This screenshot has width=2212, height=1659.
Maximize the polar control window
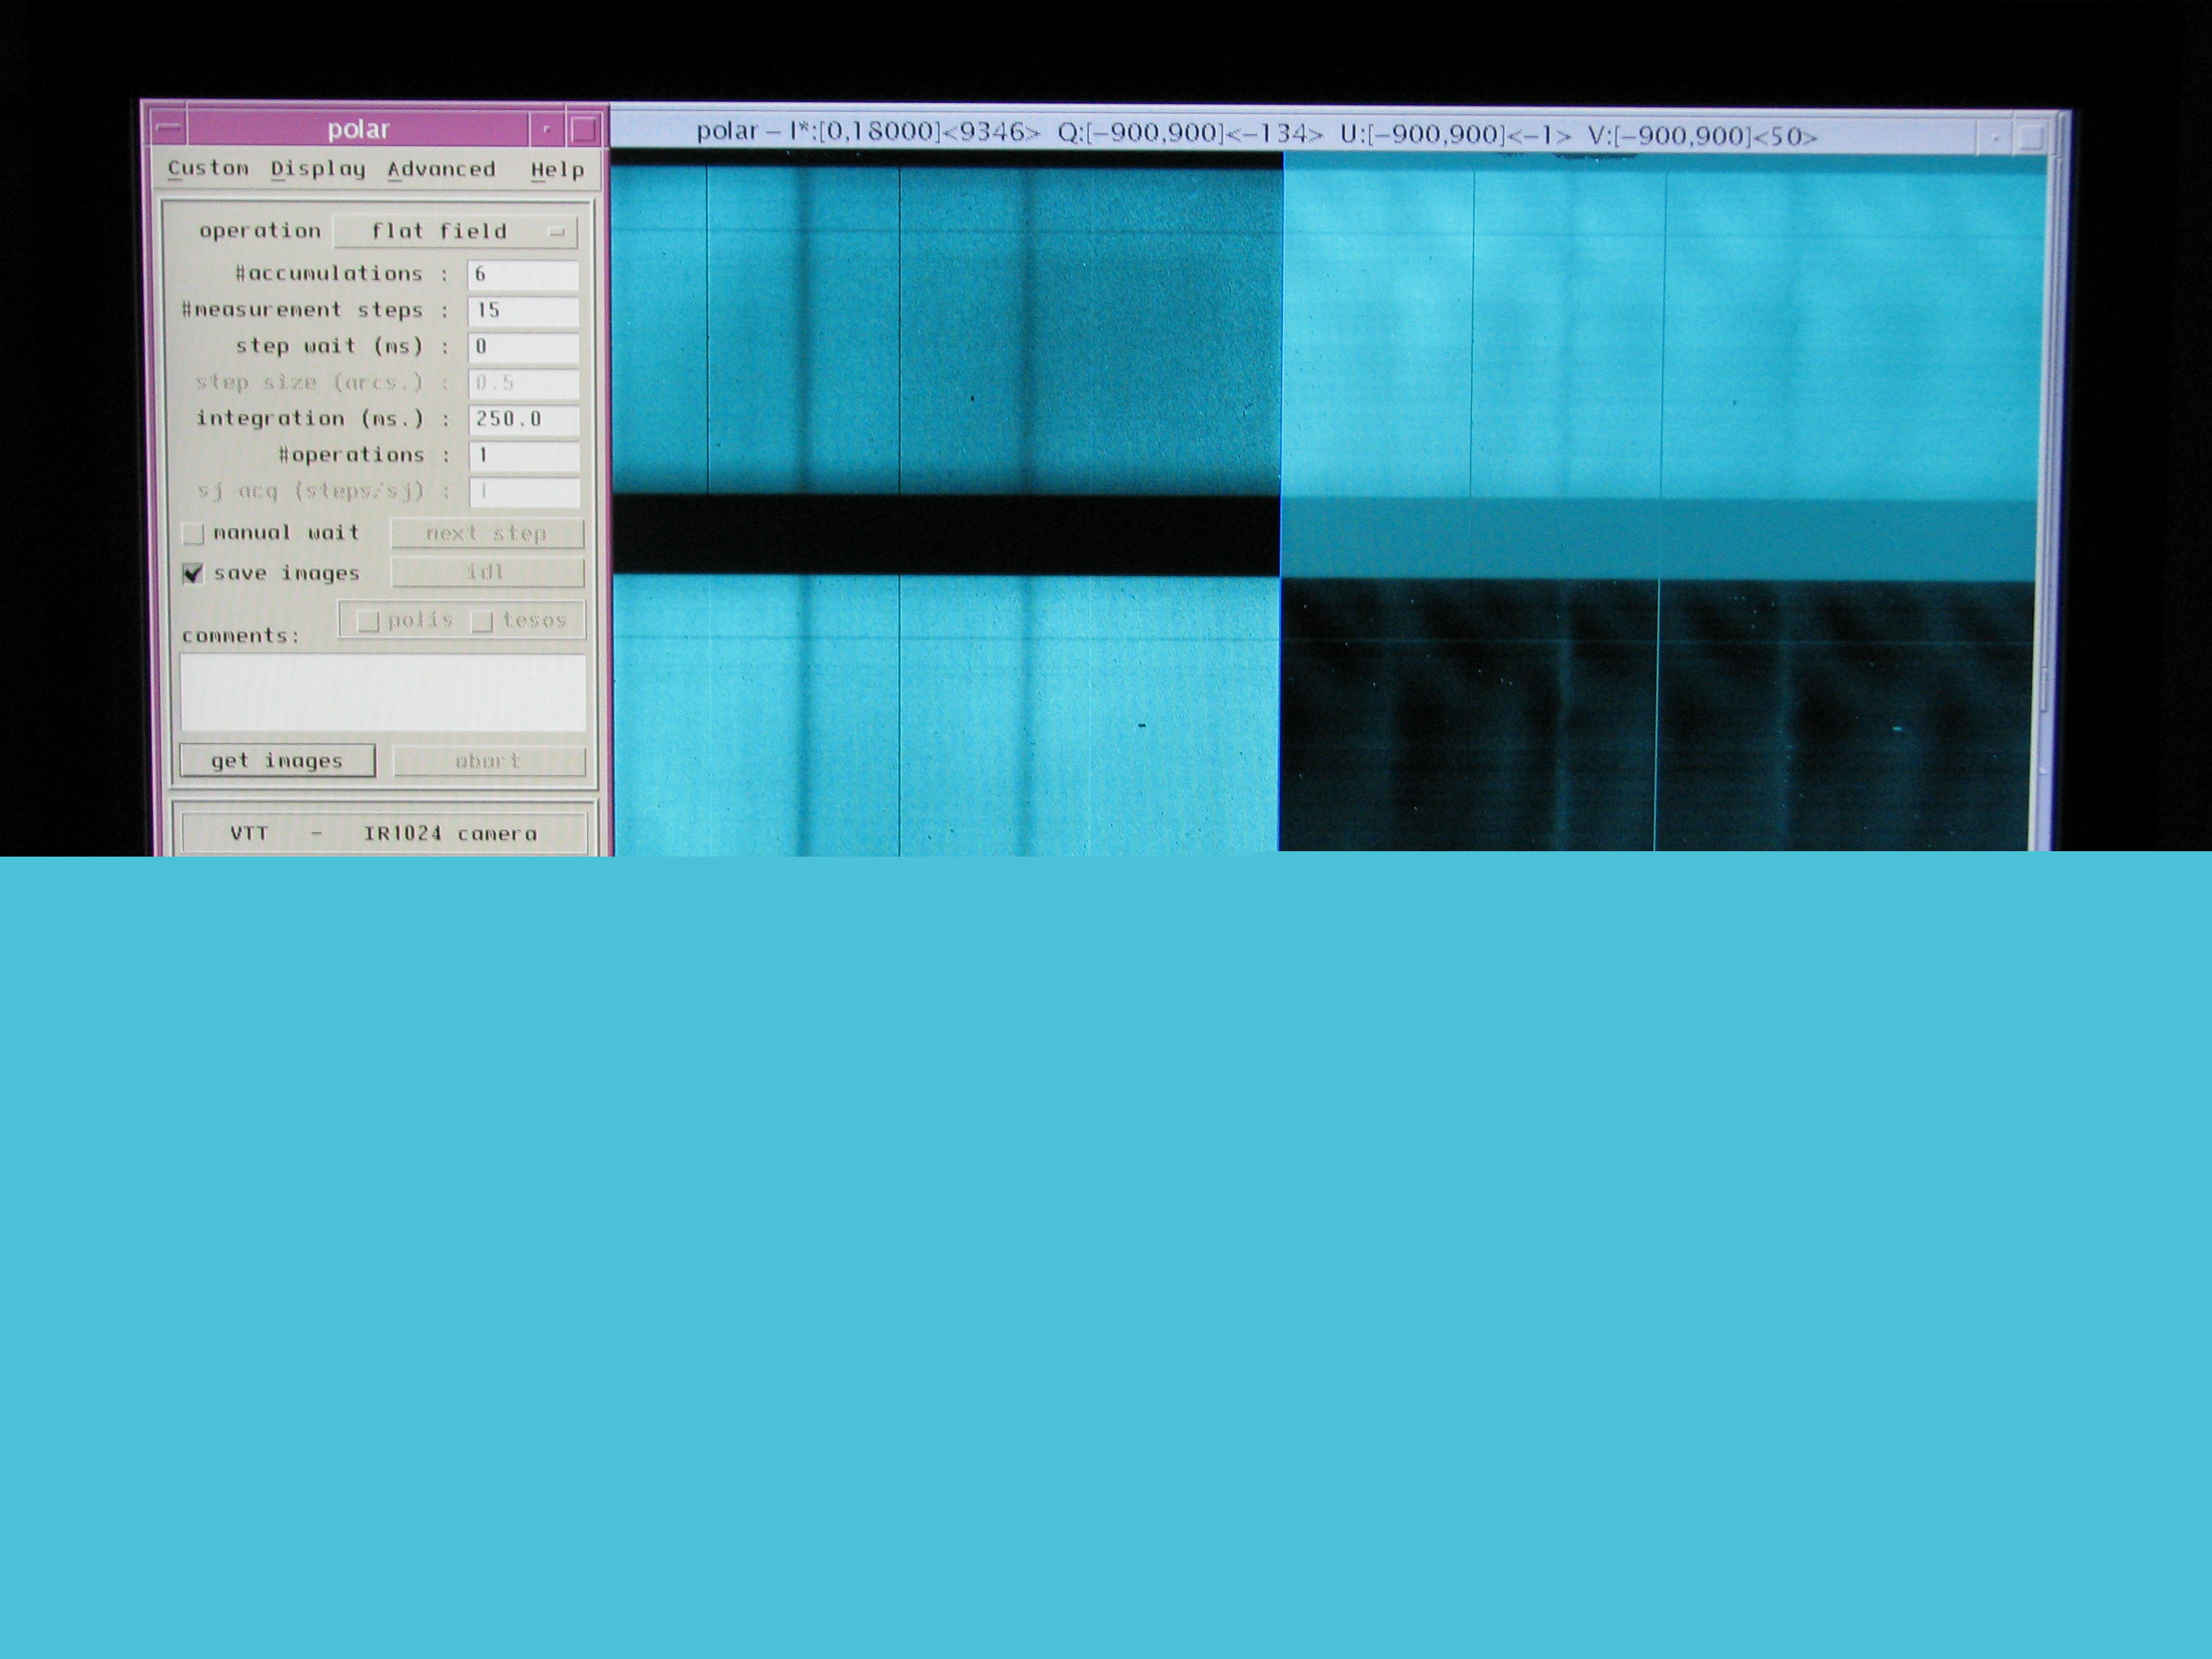coord(584,129)
